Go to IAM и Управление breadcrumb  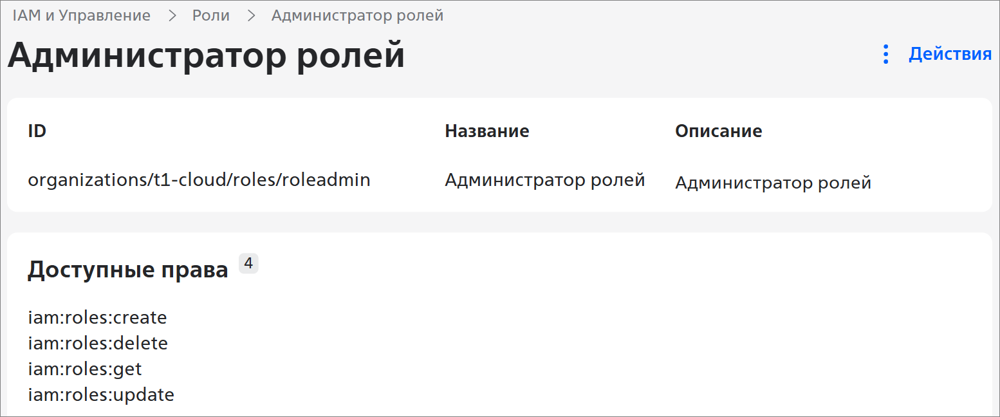(82, 15)
